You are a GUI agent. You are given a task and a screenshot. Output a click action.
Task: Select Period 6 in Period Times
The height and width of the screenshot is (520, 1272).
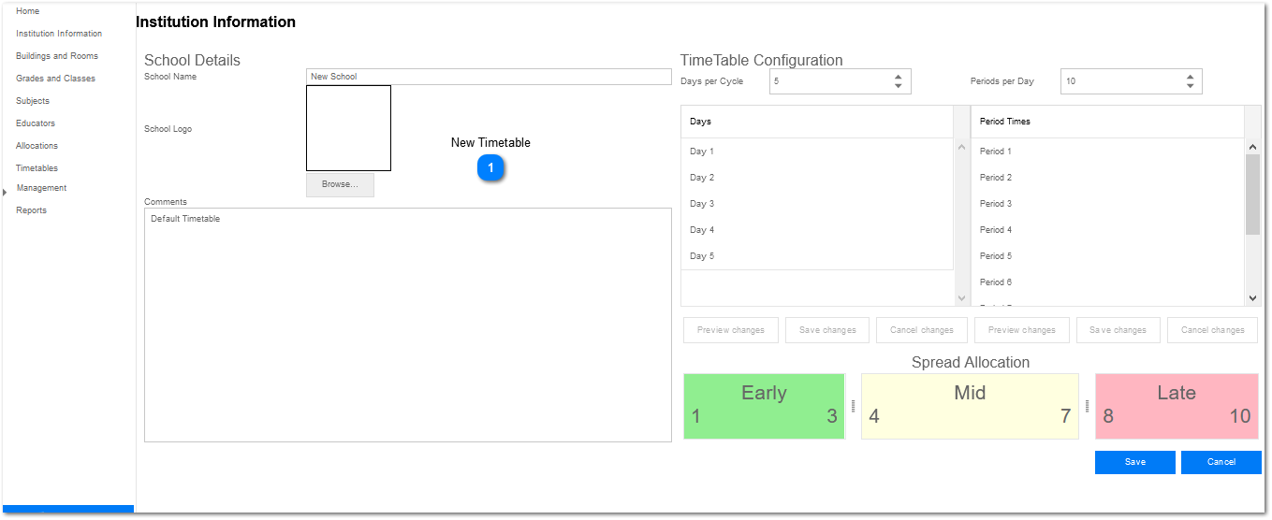[x=1107, y=282]
